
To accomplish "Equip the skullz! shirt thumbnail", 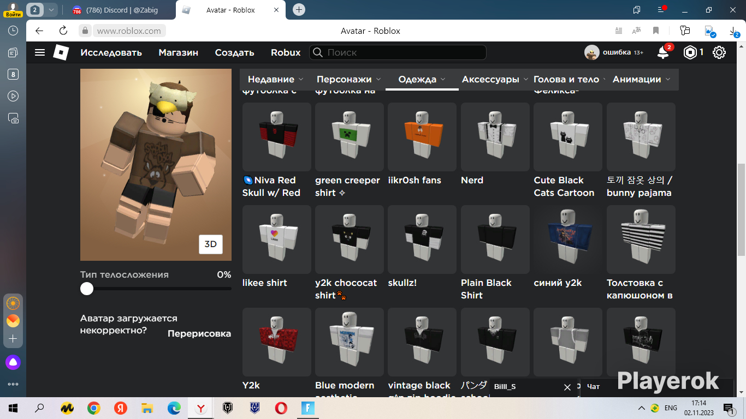I will 422,240.
